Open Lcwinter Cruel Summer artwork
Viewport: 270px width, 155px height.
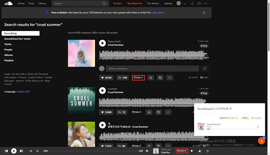(x=81, y=101)
